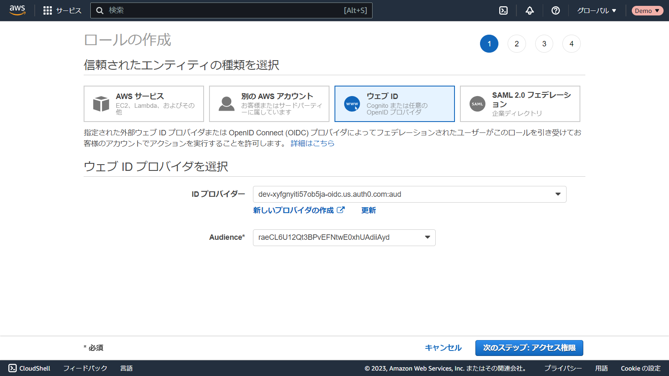Open the グローバル region dropdown
This screenshot has height=376, width=669.
597,10
